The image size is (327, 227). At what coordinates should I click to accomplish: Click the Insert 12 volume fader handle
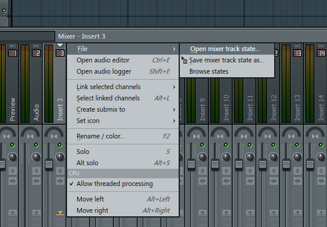coord(262,164)
